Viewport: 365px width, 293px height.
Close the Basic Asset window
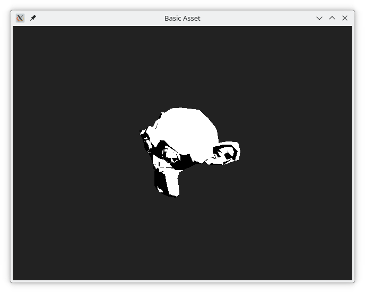click(345, 18)
